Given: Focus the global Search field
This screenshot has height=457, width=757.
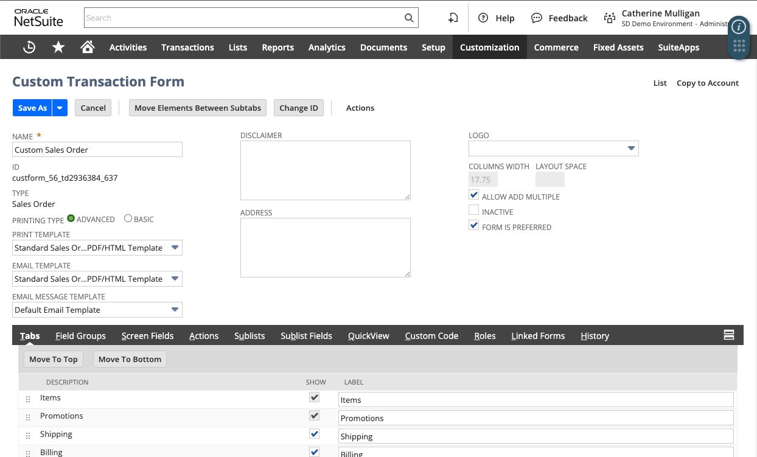Looking at the screenshot, I should pyautogui.click(x=243, y=18).
